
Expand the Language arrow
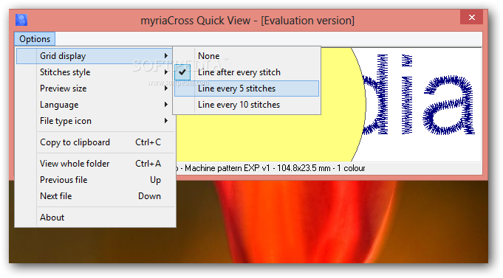point(166,105)
